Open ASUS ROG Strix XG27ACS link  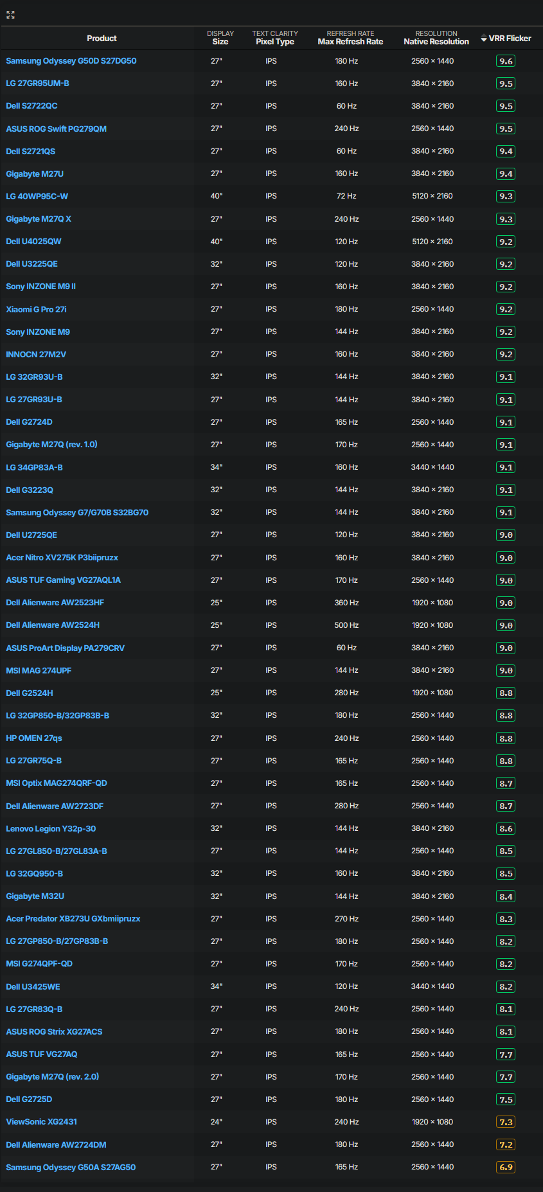[x=54, y=1031]
